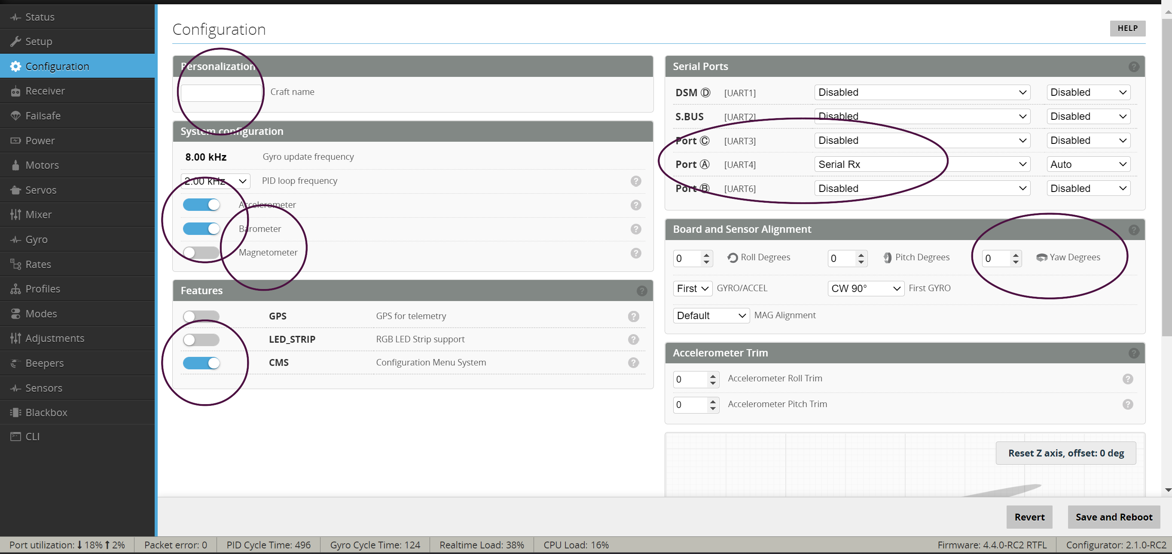Open the Receiver tab in sidebar
1172x554 pixels.
tap(45, 91)
